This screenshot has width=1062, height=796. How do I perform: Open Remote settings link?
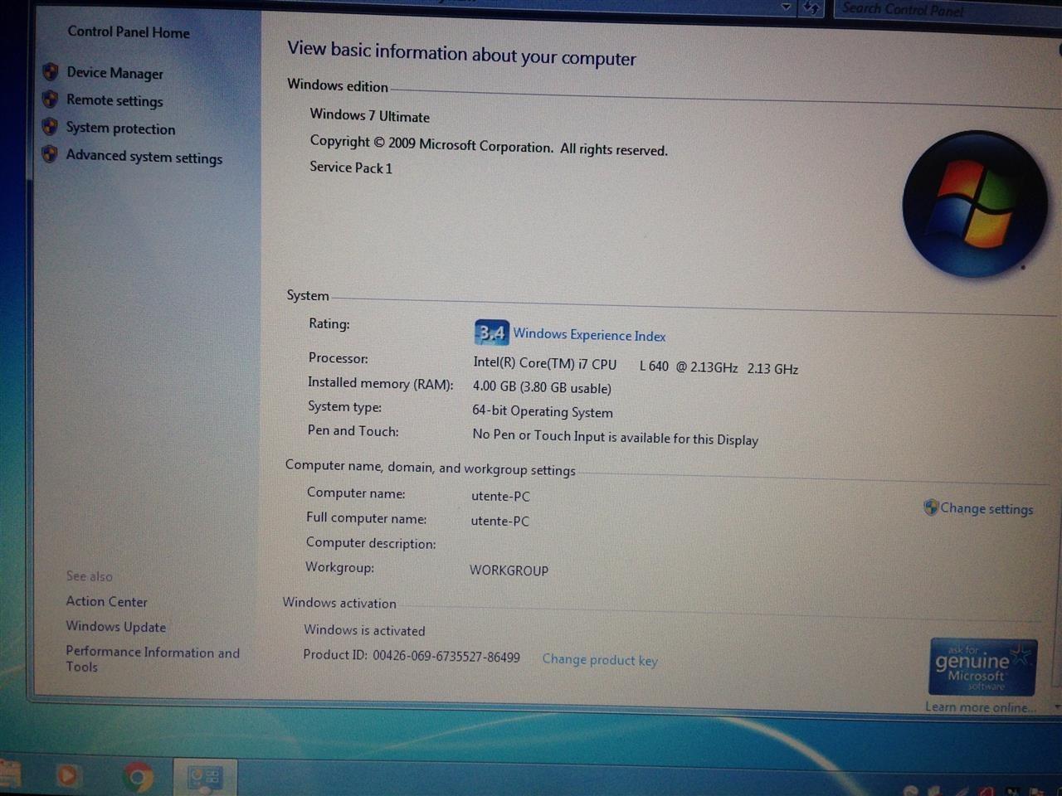pyautogui.click(x=114, y=100)
